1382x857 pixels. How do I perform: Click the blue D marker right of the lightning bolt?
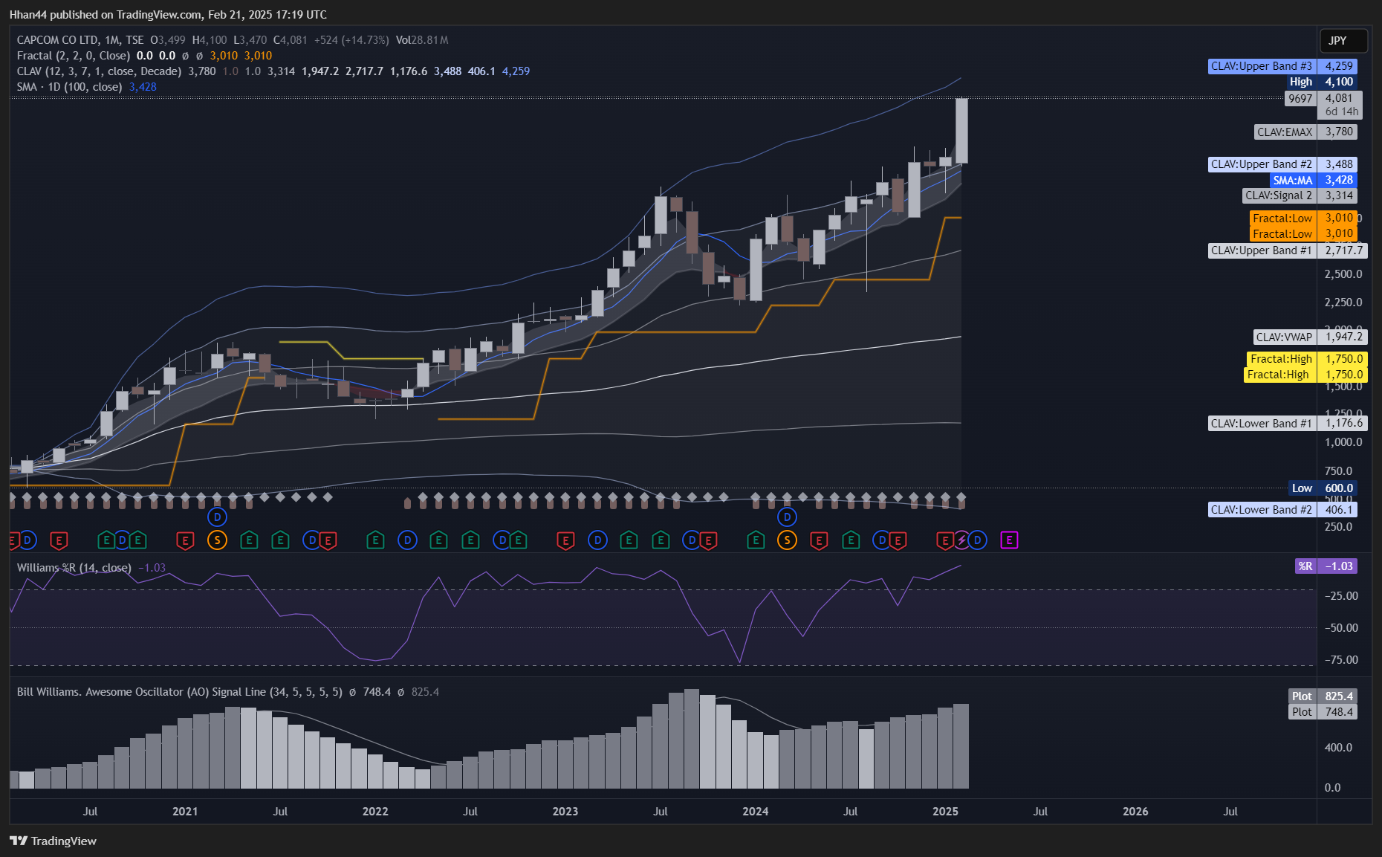[x=977, y=540]
